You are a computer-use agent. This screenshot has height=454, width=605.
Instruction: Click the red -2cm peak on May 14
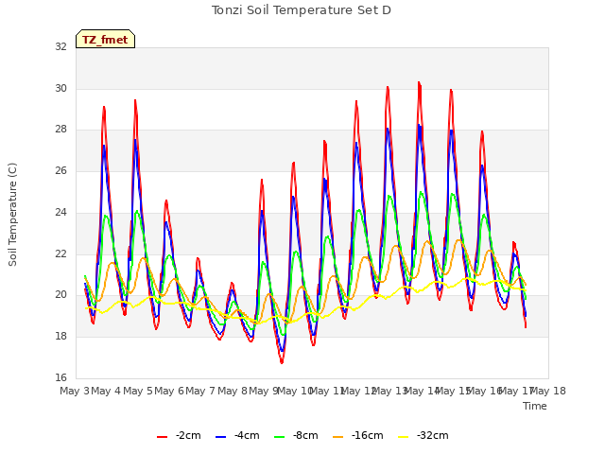tap(419, 82)
